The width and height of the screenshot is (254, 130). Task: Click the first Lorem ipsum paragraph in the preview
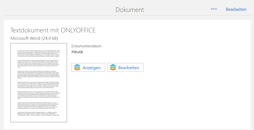[x=39, y=54]
